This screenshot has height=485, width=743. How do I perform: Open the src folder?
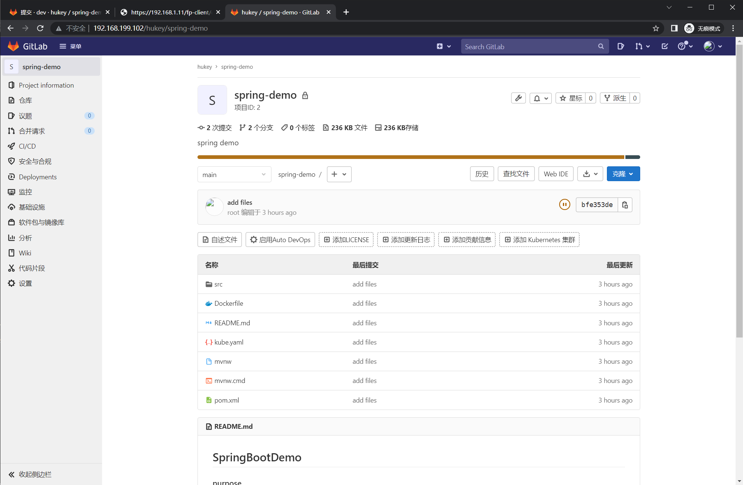point(218,284)
